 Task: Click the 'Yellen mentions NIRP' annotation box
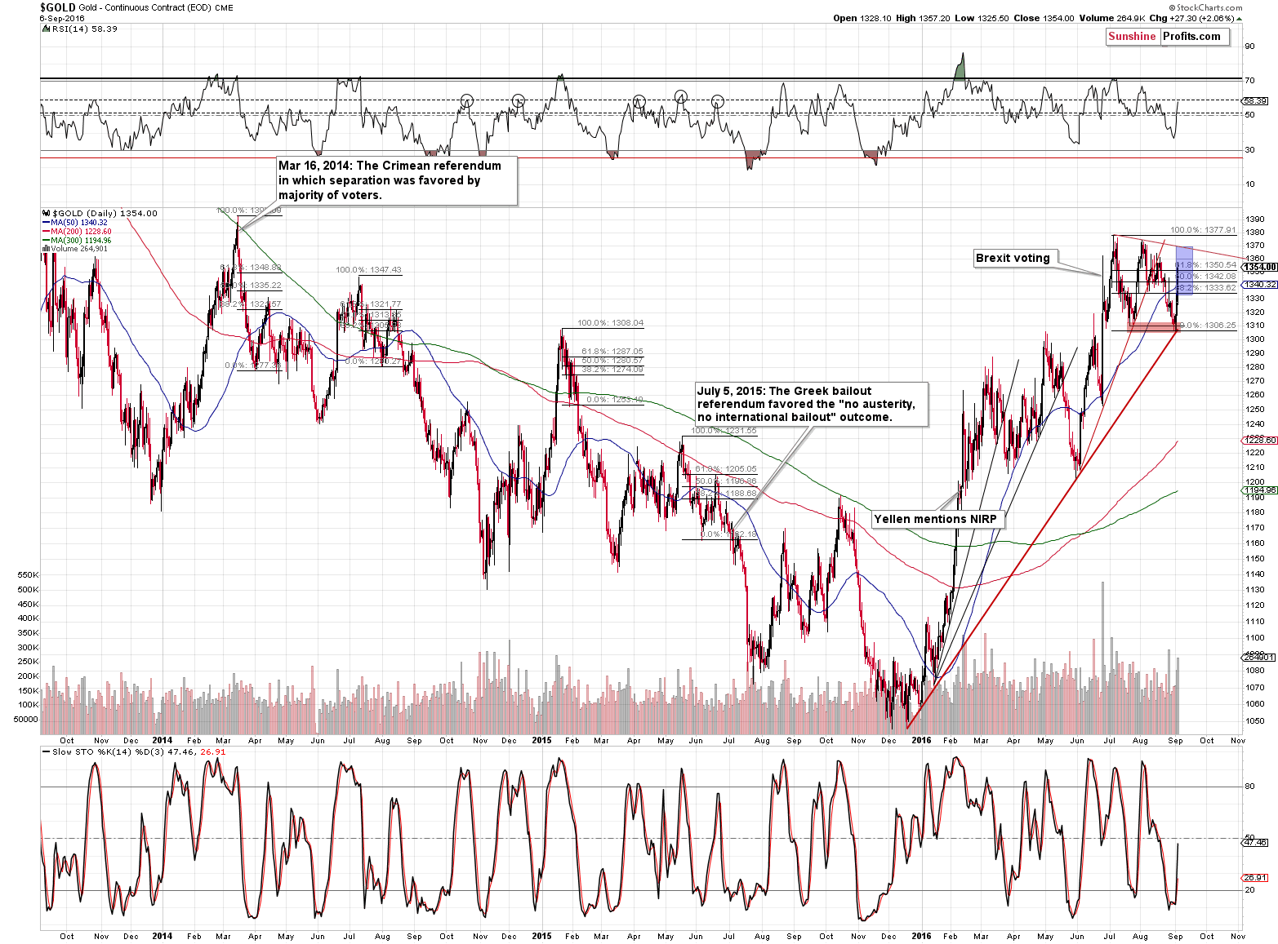click(938, 519)
